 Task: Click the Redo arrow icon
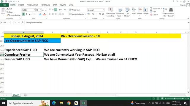click(14, 1)
